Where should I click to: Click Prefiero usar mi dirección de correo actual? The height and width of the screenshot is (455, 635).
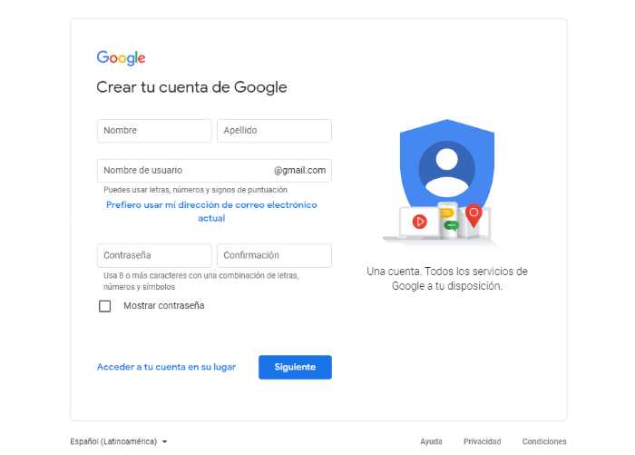pos(211,212)
